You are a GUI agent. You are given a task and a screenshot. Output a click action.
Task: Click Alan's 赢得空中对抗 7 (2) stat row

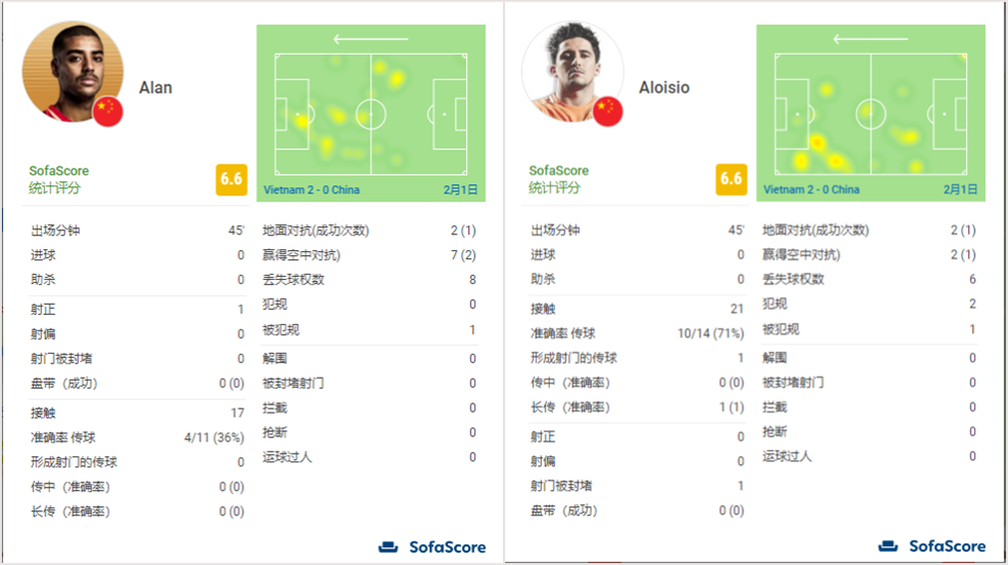[x=369, y=255]
